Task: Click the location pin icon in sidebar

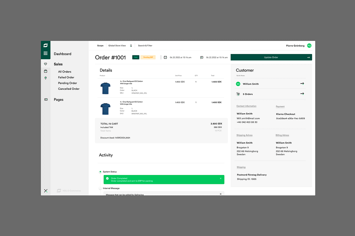Action: point(45,78)
